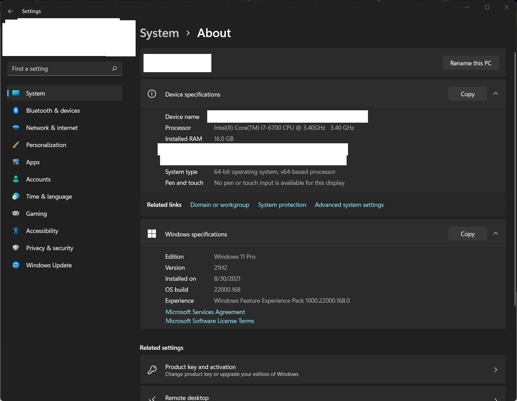Click the Windows Update refresh icon
Screen dimensions: 517x401
coord(16,265)
